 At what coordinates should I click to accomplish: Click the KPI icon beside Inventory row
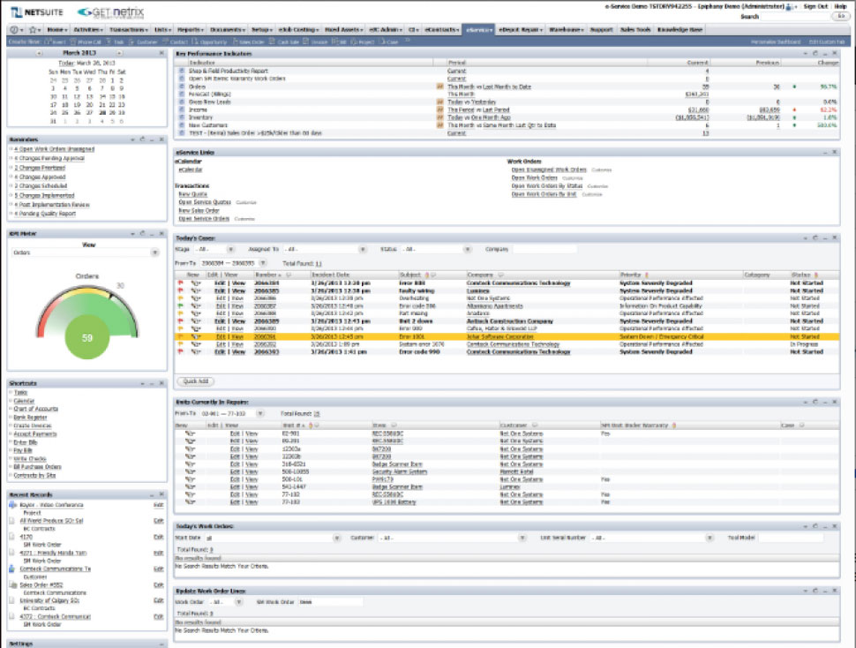point(182,117)
